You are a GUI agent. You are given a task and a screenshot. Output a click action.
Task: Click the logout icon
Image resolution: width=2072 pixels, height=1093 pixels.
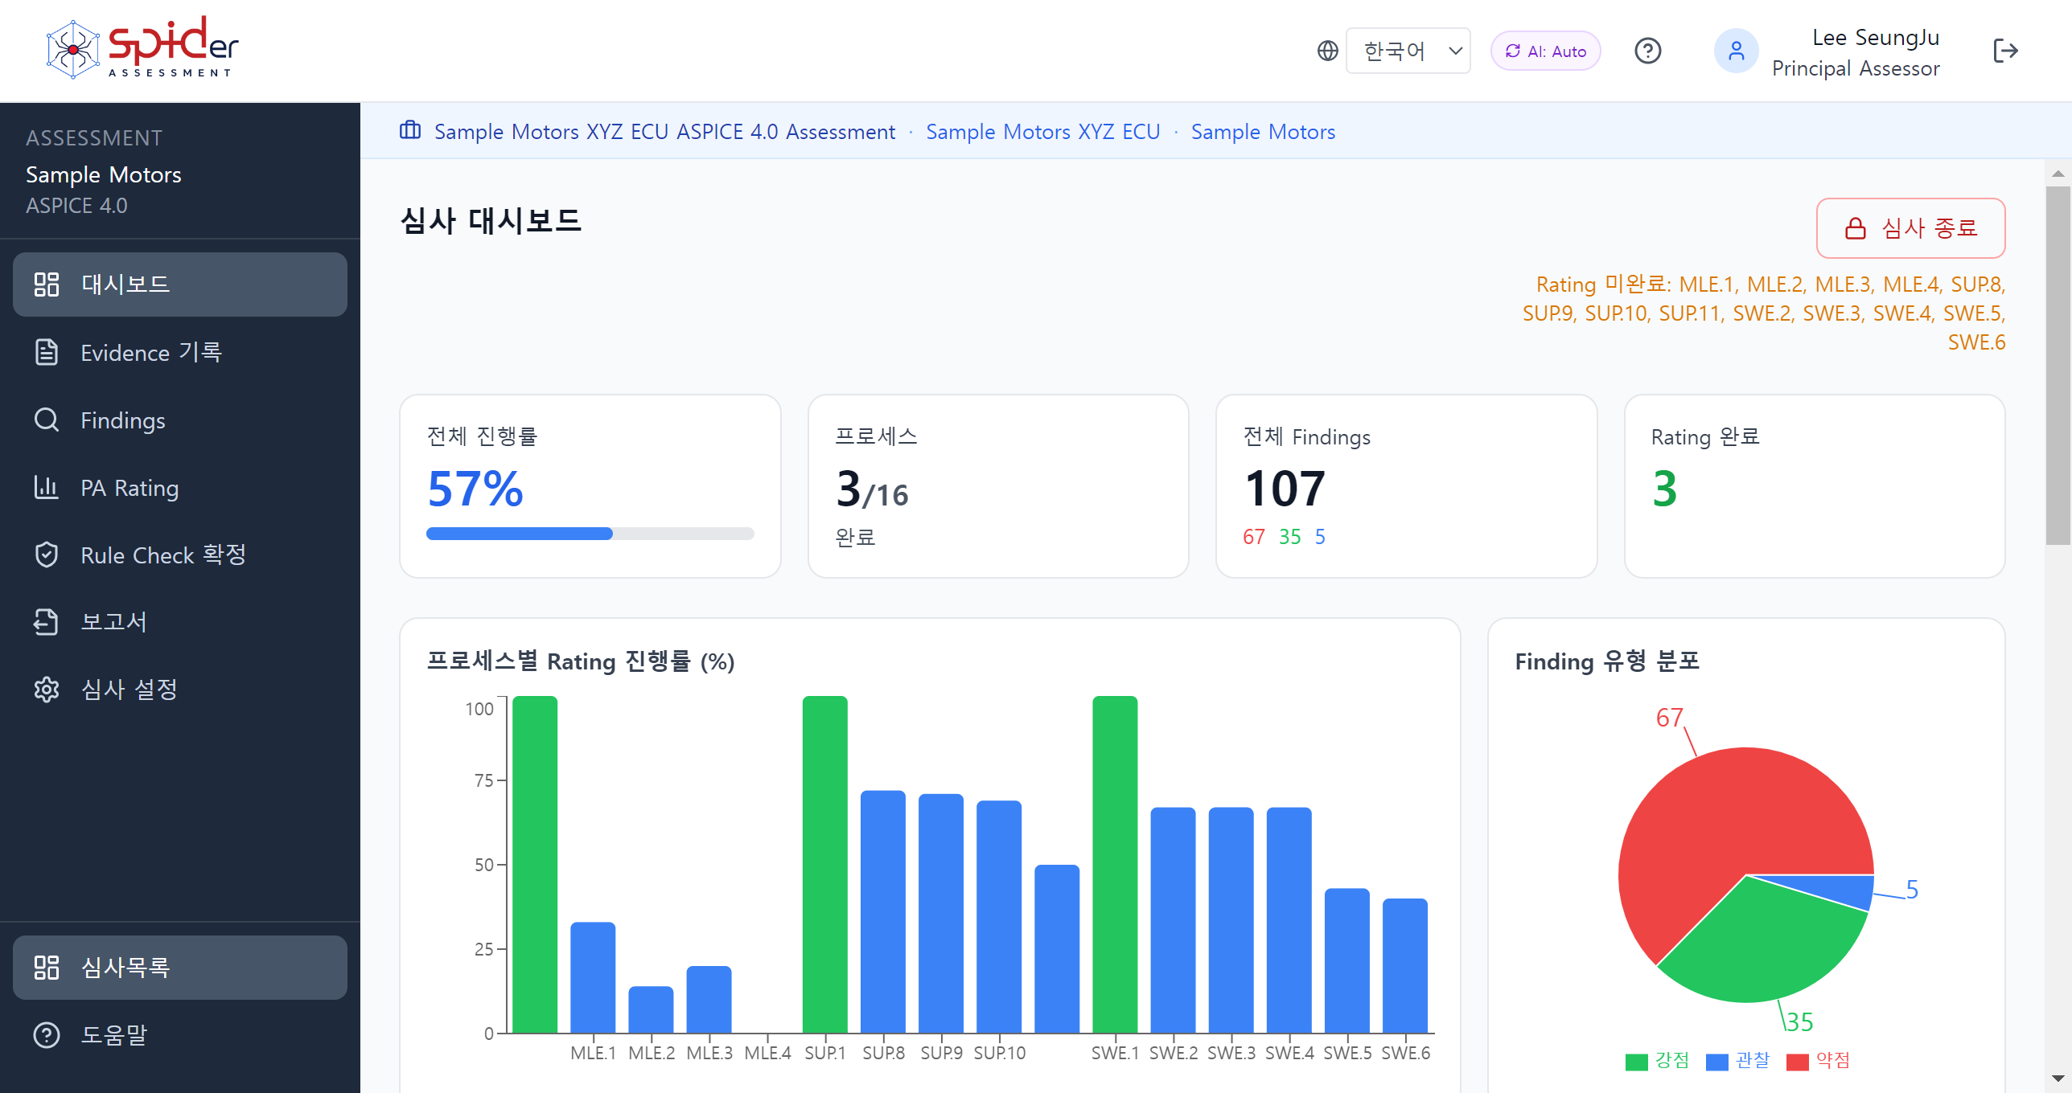(x=2005, y=51)
